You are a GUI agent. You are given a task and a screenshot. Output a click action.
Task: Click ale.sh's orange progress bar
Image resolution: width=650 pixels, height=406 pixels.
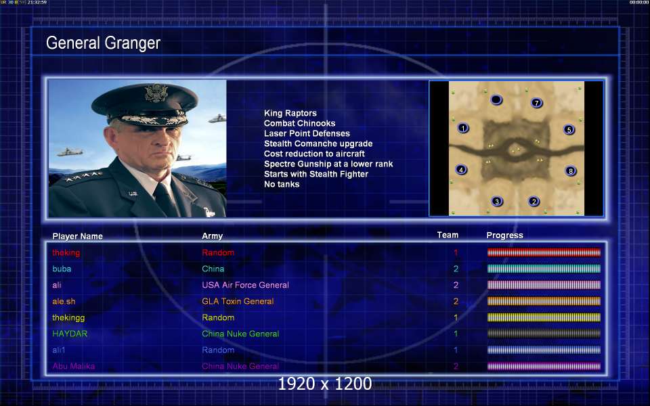(544, 301)
